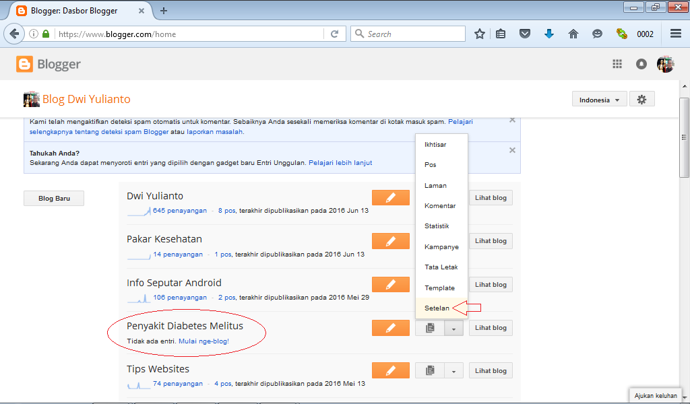Viewport: 690px width, 404px height.
Task: Open Google notifications bell icon
Action: click(641, 64)
